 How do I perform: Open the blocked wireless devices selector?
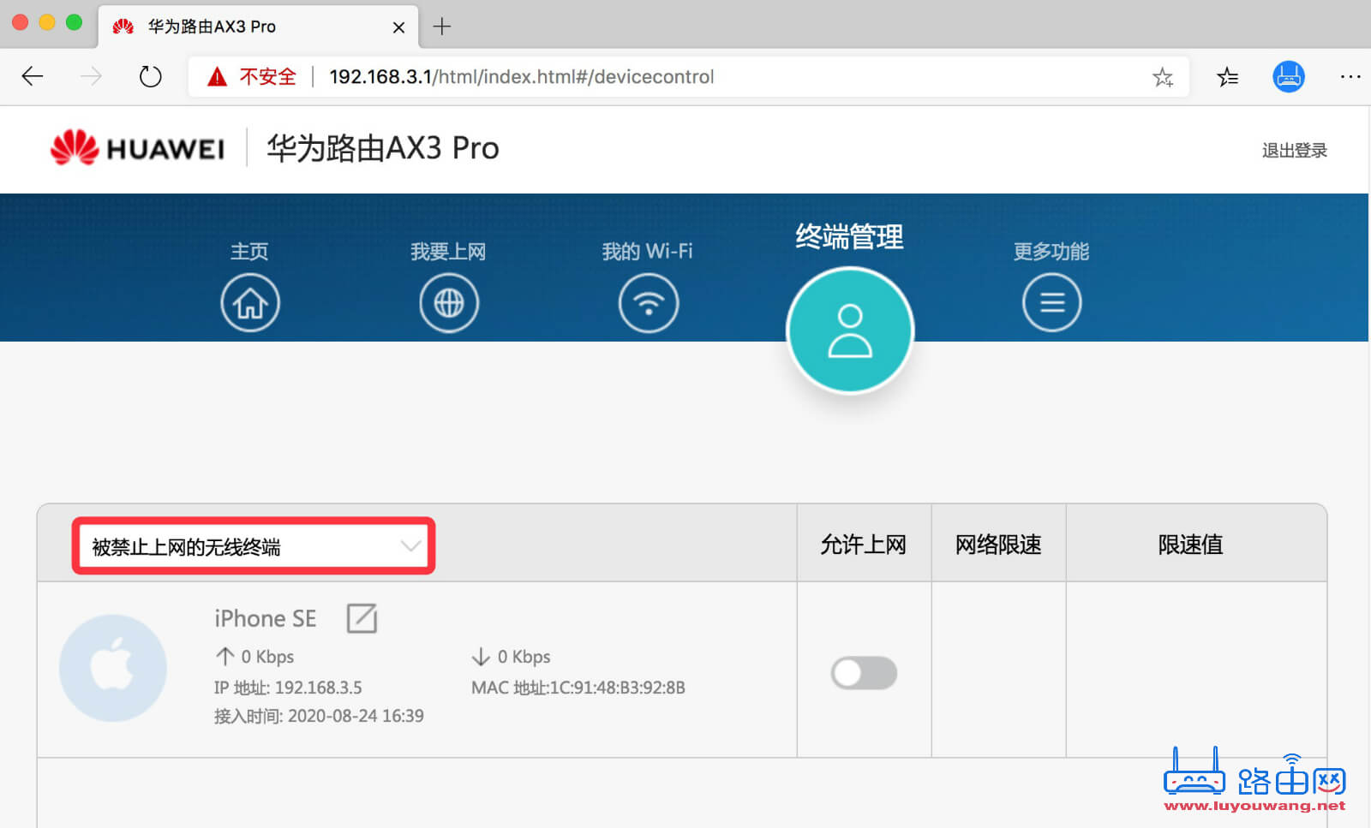point(253,545)
